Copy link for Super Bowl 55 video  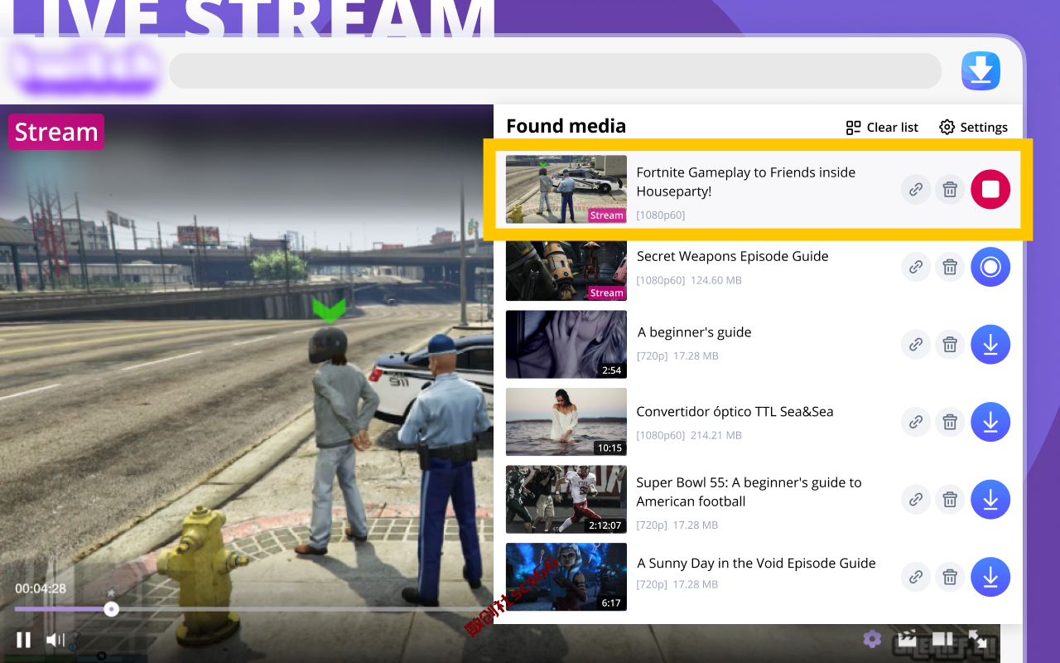916,500
